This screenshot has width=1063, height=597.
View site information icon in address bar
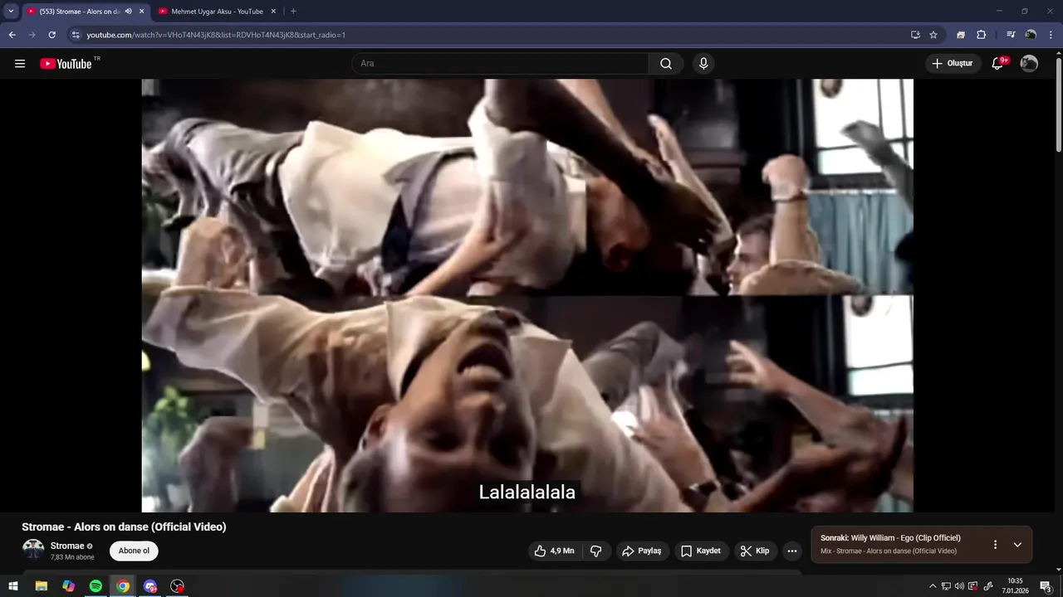click(76, 35)
